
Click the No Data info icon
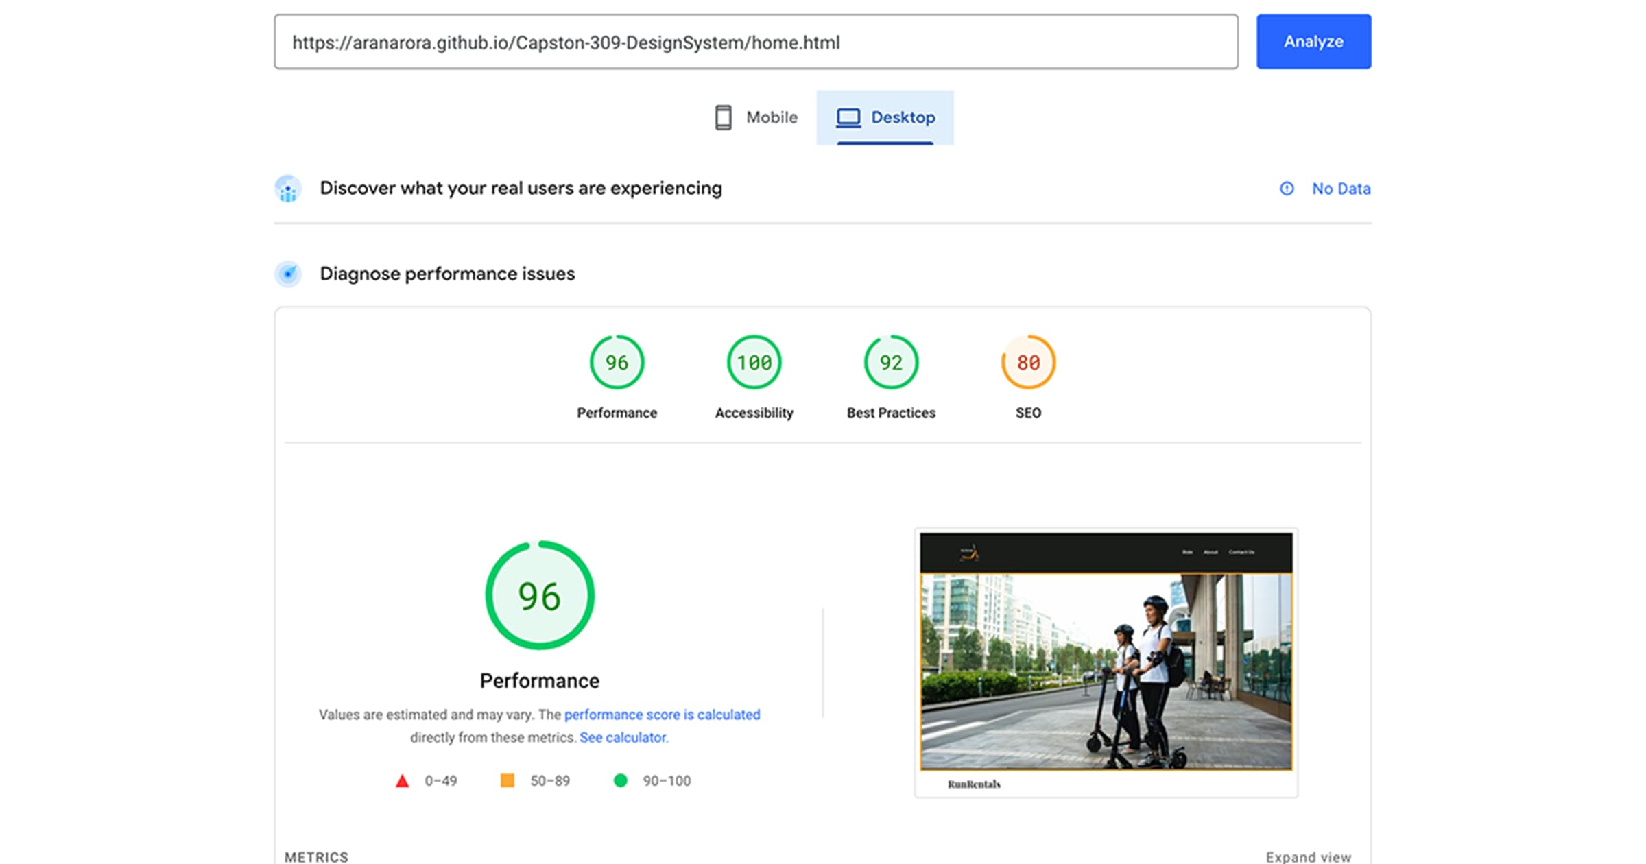[1287, 189]
